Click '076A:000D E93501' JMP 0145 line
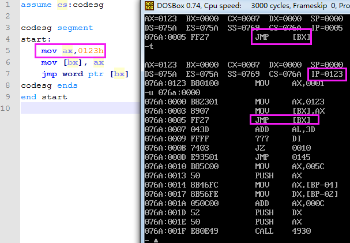 click(228, 157)
